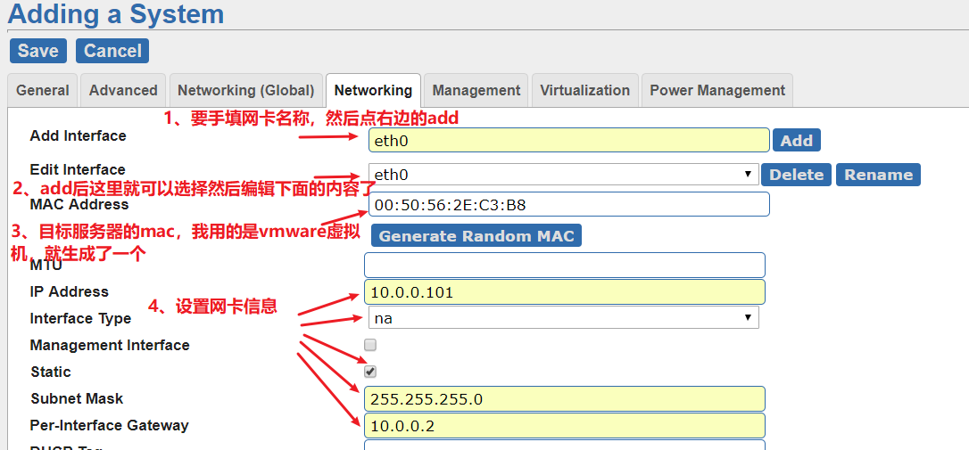Select the Networking (Global) tab
This screenshot has width=969, height=450.
pos(245,90)
